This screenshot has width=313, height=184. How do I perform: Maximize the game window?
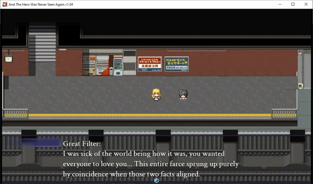[x=293, y=4]
